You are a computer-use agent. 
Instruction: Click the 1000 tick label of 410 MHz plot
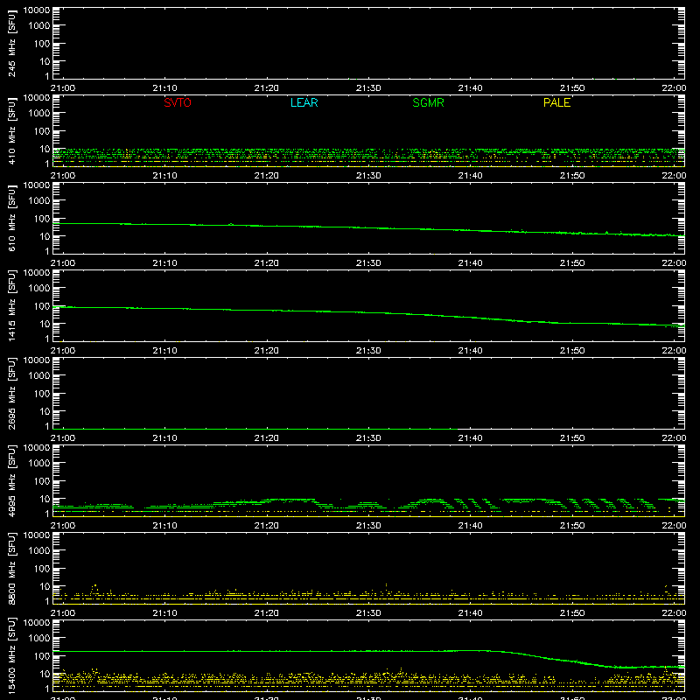39,113
